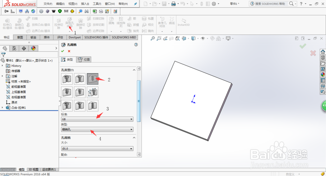Select the countersink slot hole type icon
326x176 pixels.
point(80,106)
